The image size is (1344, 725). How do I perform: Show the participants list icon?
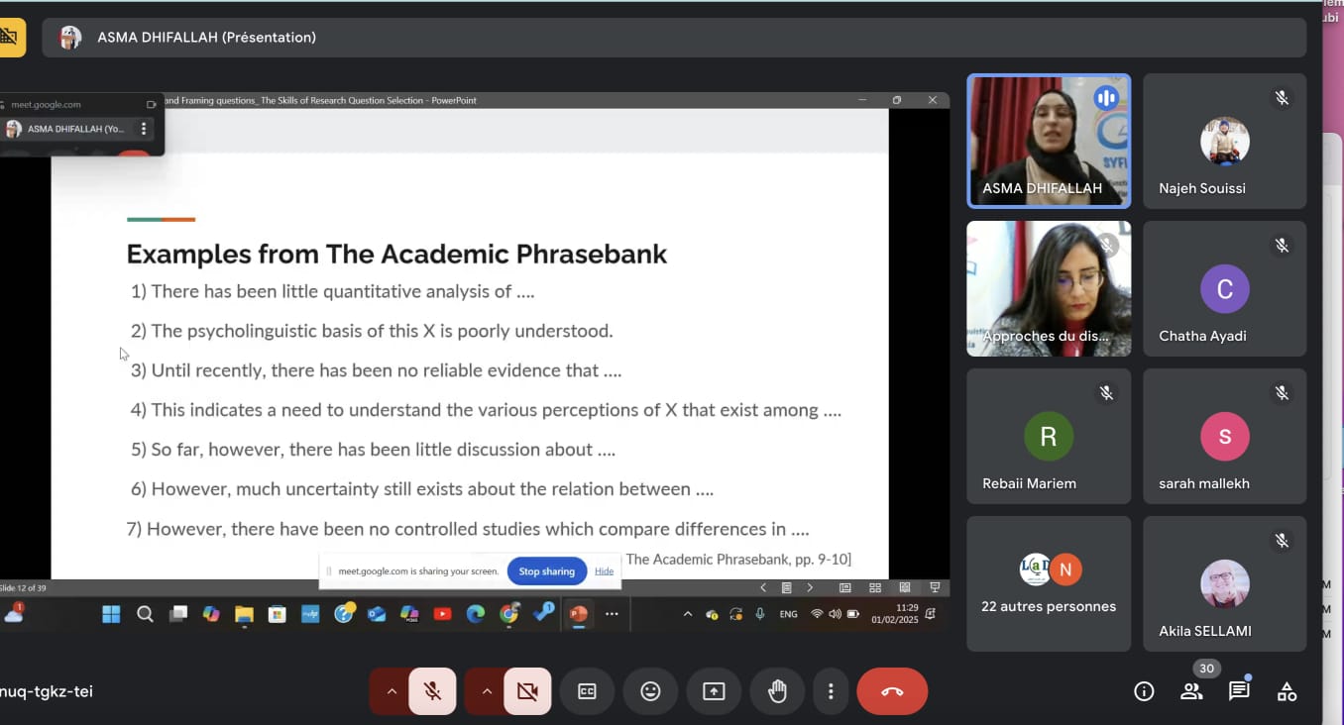tap(1191, 691)
